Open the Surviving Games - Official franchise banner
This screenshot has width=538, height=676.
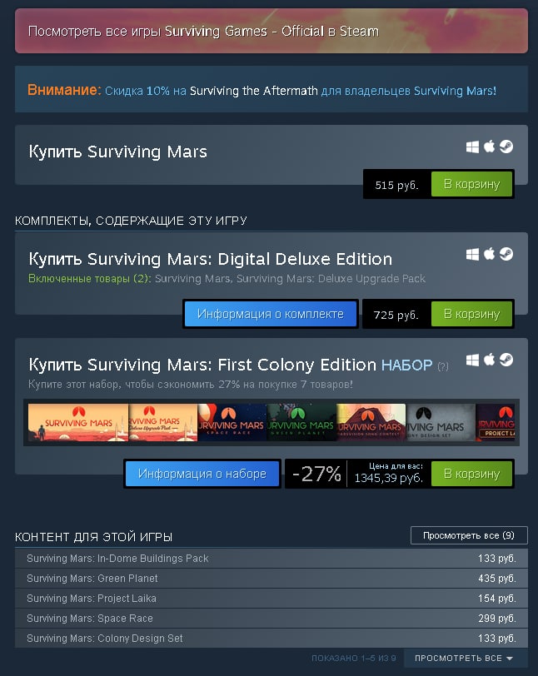[x=271, y=31]
